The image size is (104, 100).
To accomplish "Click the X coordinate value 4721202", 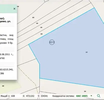I will [x=30, y=96].
